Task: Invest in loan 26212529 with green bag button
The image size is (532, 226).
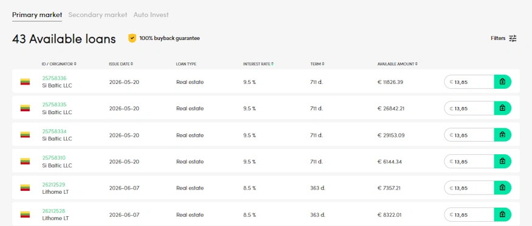Action: [x=502, y=188]
